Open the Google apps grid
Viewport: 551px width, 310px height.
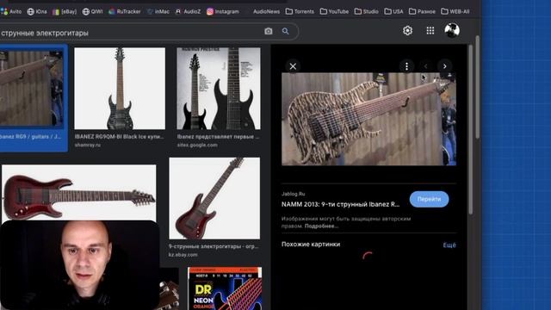click(x=430, y=31)
